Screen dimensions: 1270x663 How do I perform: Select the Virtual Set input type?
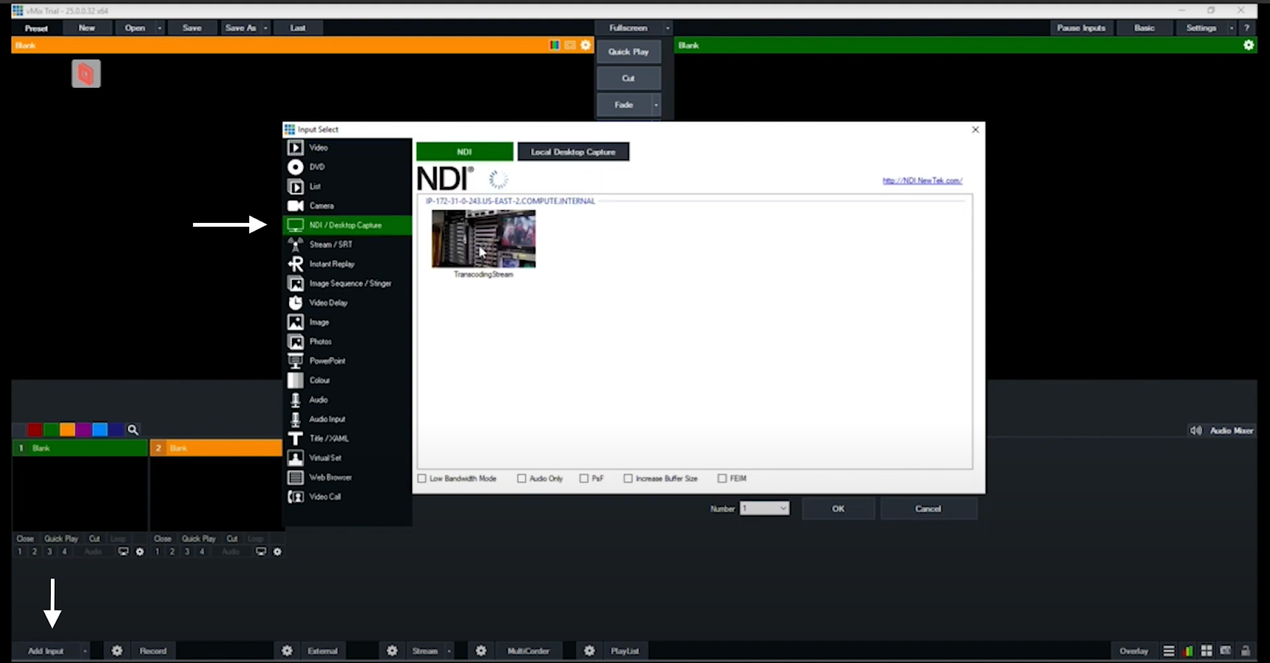click(x=347, y=458)
